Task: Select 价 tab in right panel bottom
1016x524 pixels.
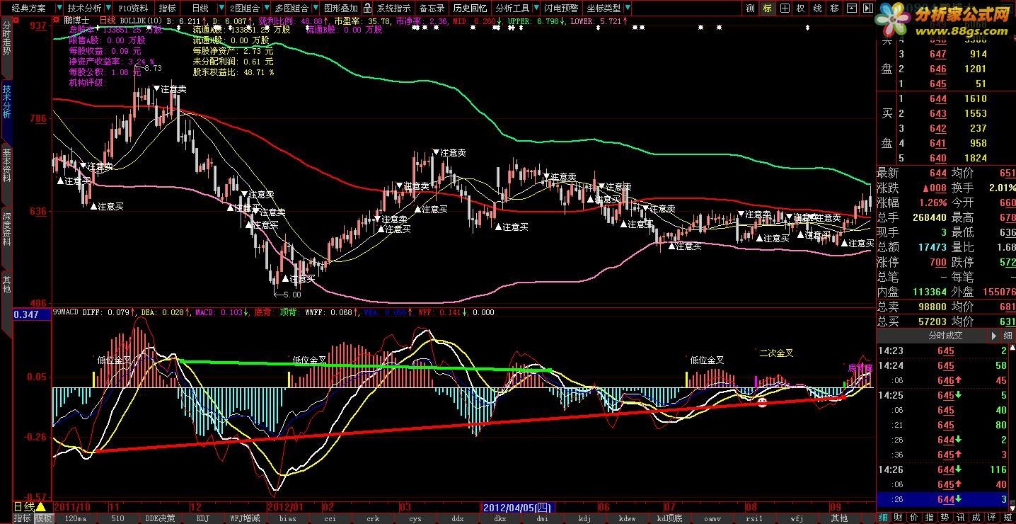Action: (913, 518)
